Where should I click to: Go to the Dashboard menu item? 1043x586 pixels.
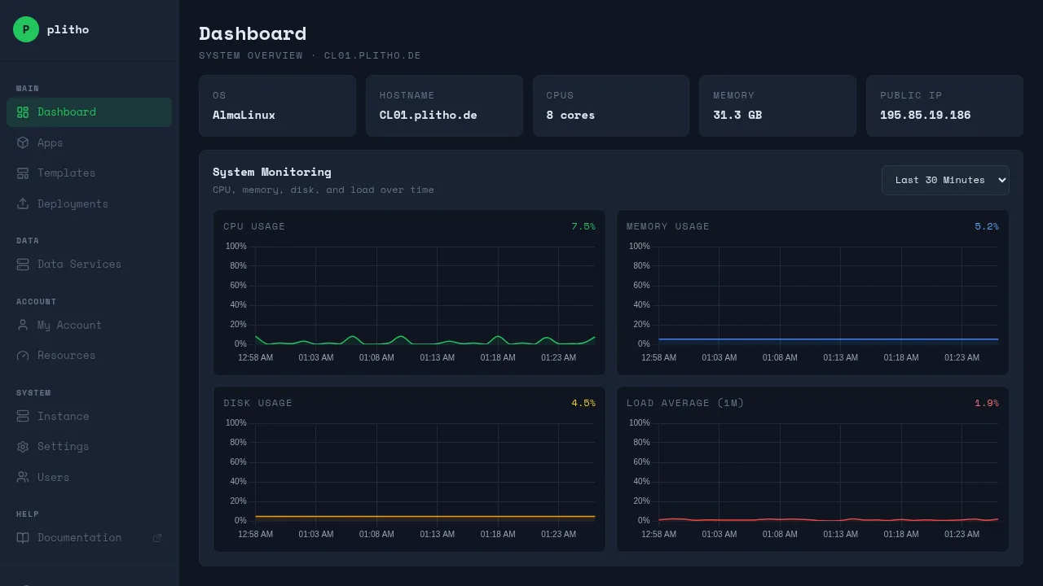(x=89, y=112)
